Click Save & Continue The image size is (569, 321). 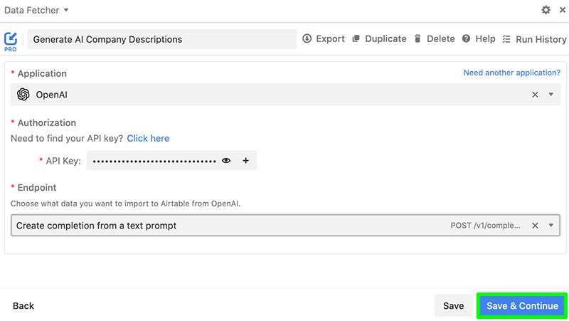click(x=522, y=306)
